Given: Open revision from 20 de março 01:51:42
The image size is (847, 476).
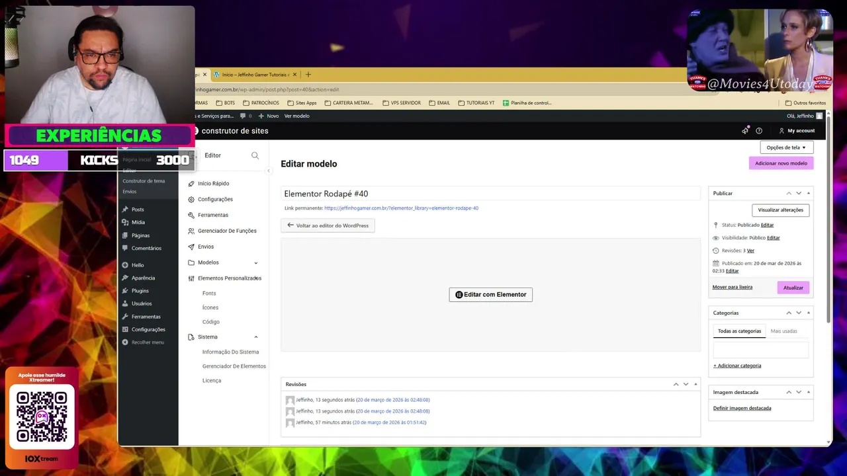Looking at the screenshot, I should point(389,422).
